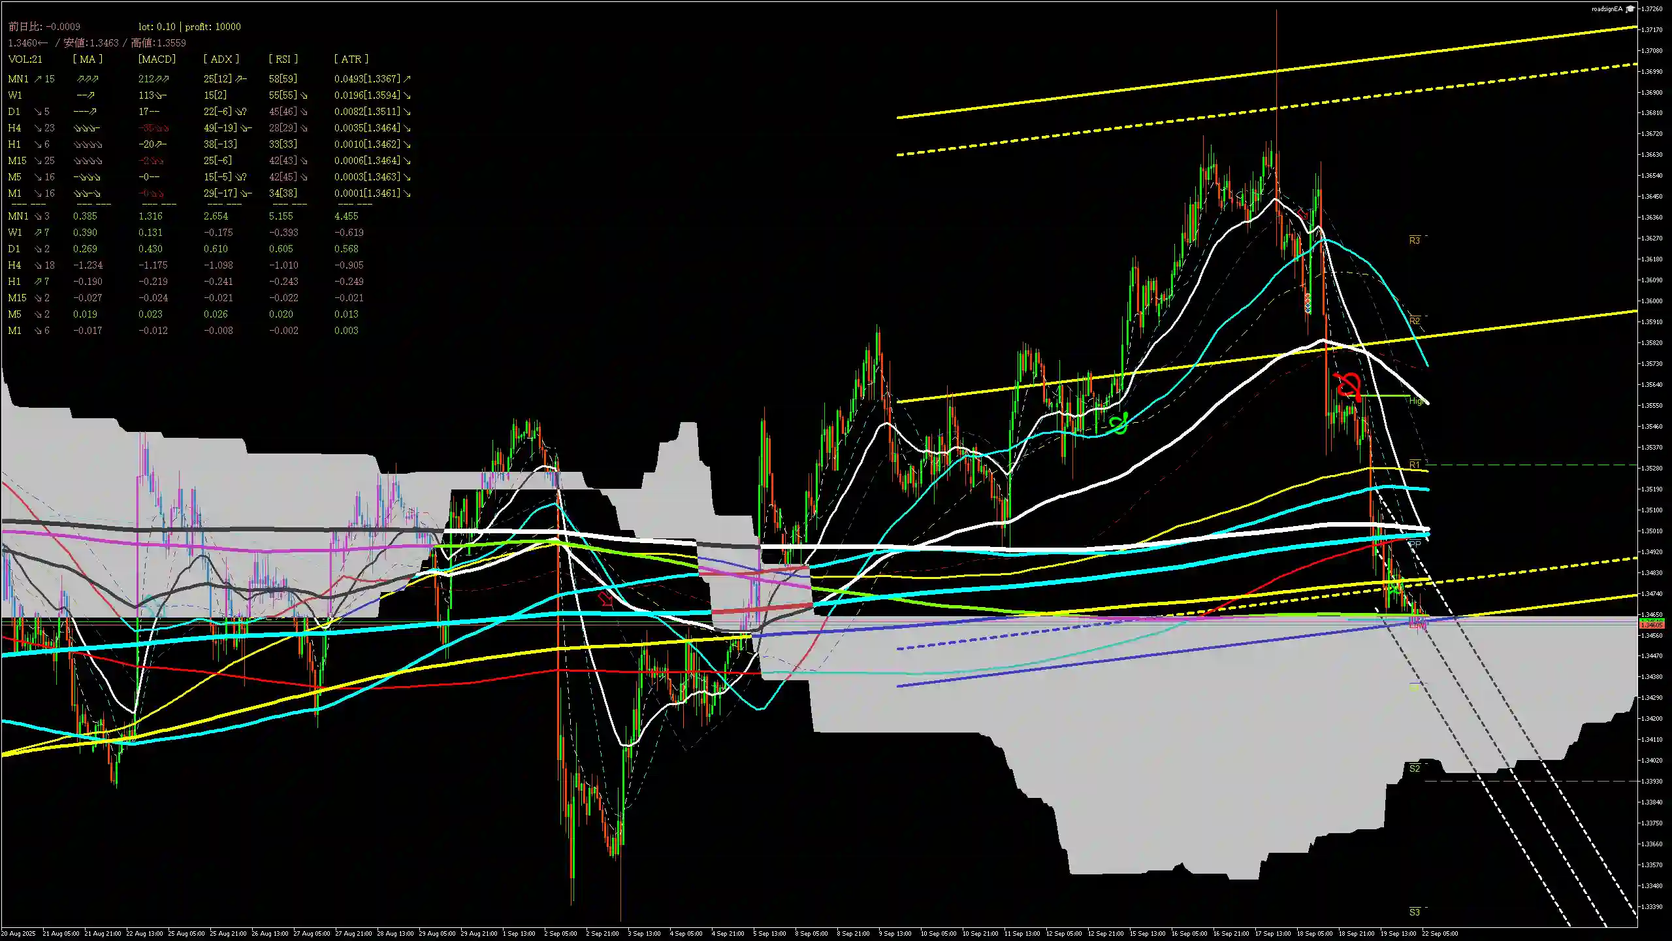This screenshot has height=941, width=1672.
Task: Click the green High line label
Action: [1416, 401]
